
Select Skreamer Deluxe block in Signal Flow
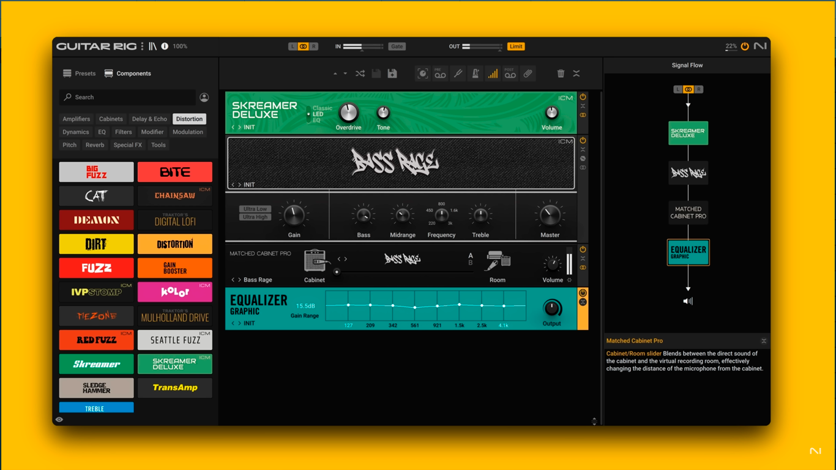tap(688, 133)
